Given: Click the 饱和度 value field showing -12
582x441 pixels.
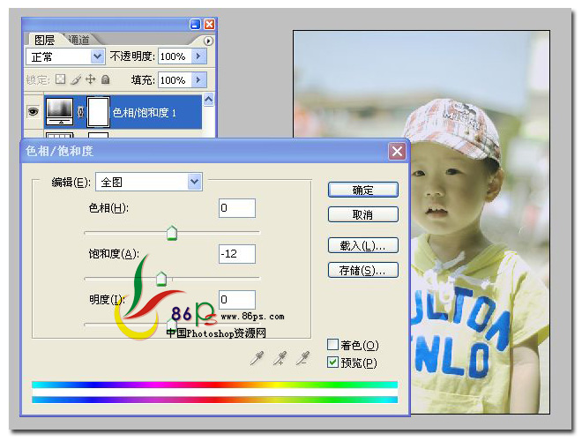Looking at the screenshot, I should coord(237,254).
